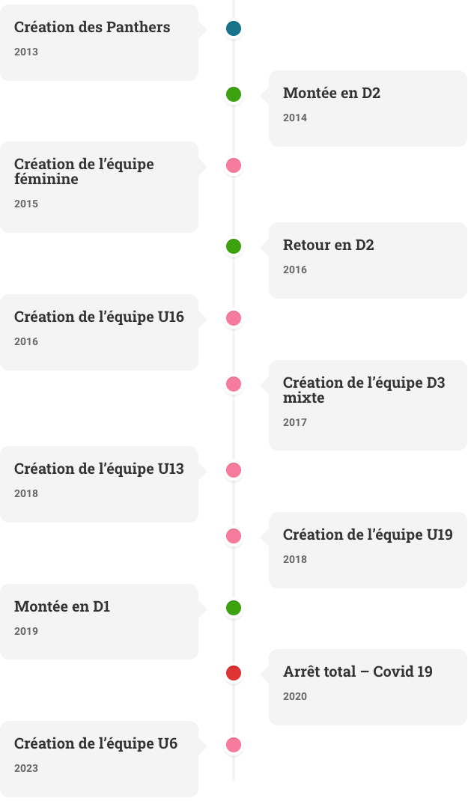This screenshot has width=468, height=801.
Task: Select the Montée en D1 card
Action: coord(99,621)
